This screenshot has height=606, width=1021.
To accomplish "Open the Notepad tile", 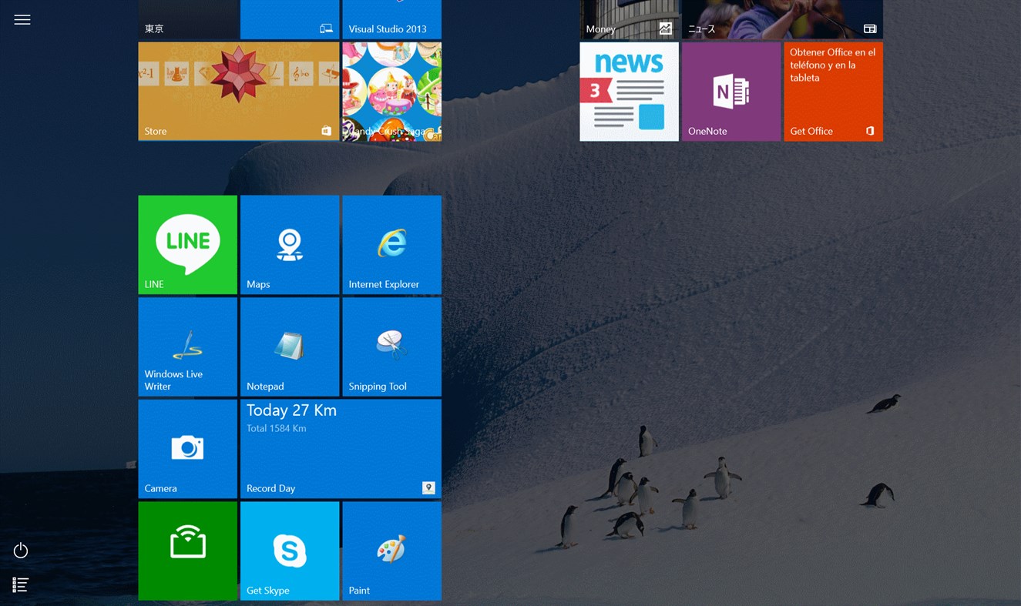I will point(290,347).
